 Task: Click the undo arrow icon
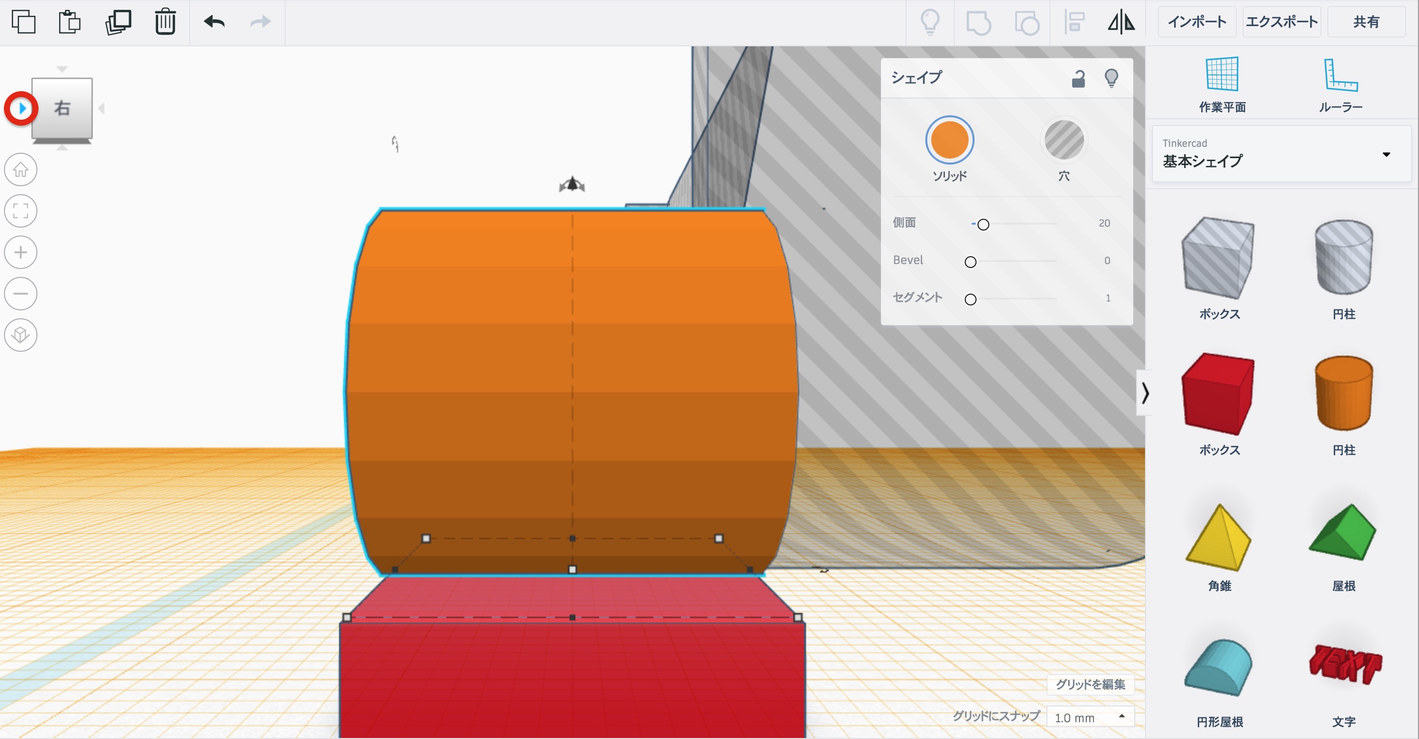point(214,22)
